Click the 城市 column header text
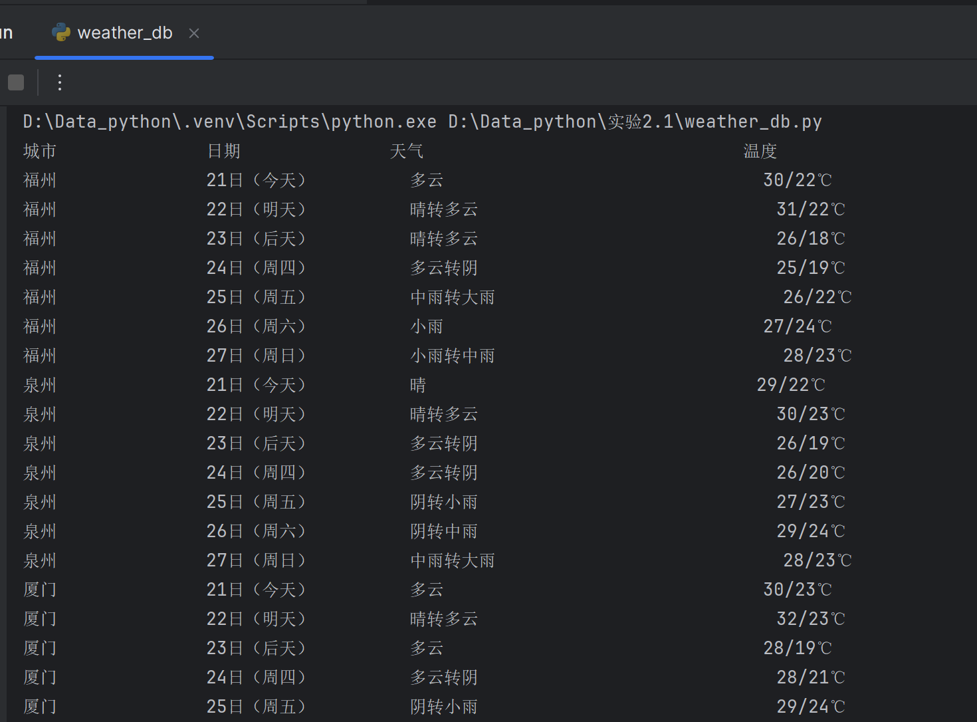This screenshot has height=722, width=977. point(40,151)
